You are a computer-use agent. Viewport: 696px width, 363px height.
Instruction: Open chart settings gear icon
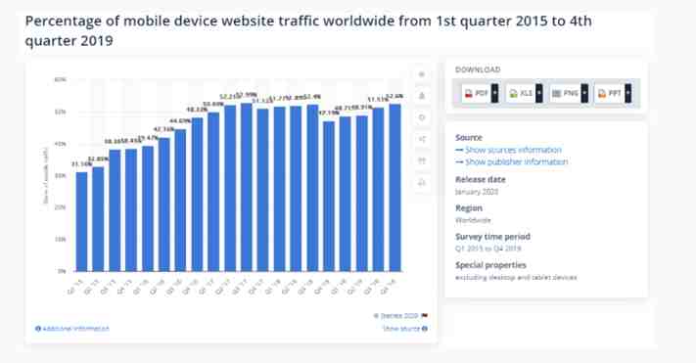coord(422,117)
